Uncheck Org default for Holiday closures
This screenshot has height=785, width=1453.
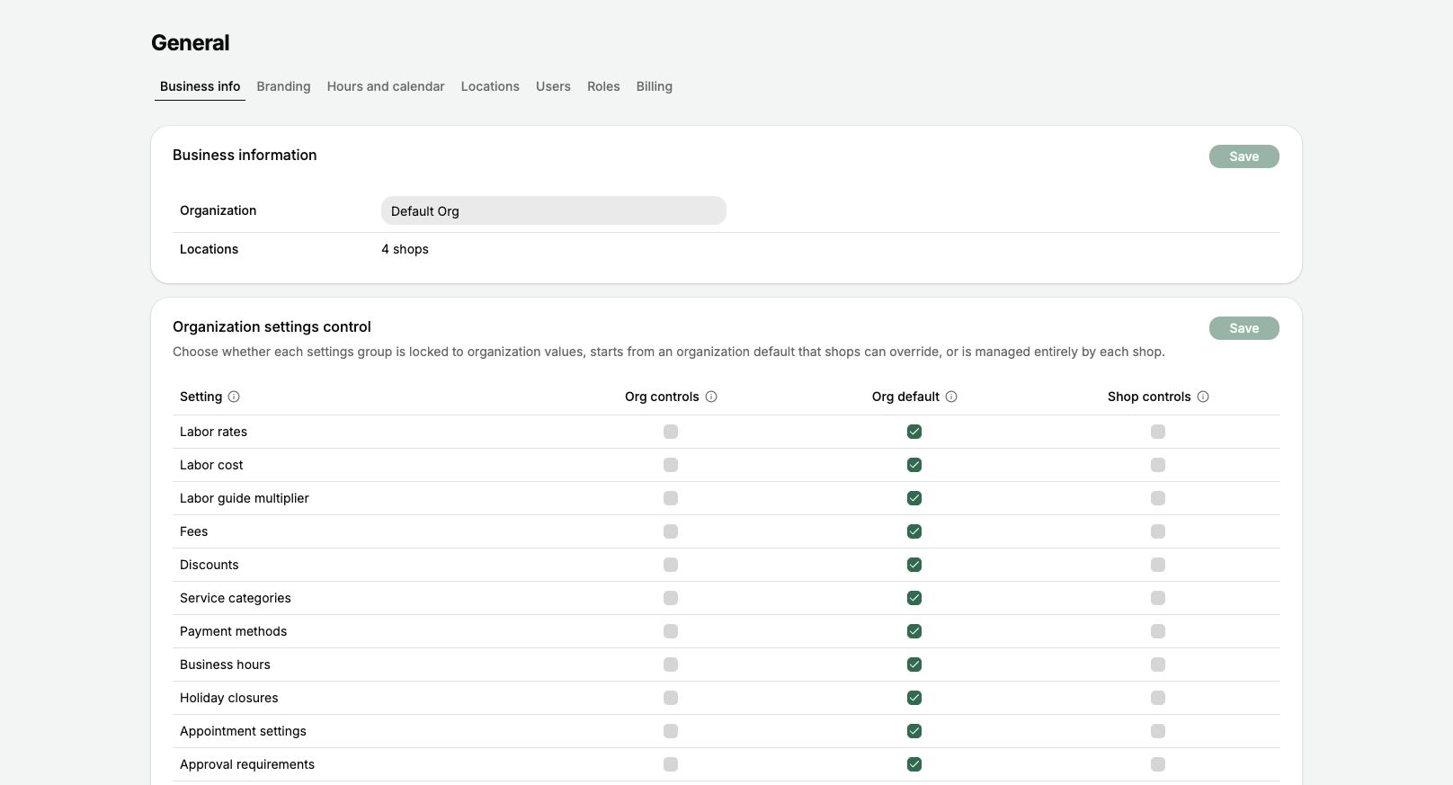[x=914, y=698]
